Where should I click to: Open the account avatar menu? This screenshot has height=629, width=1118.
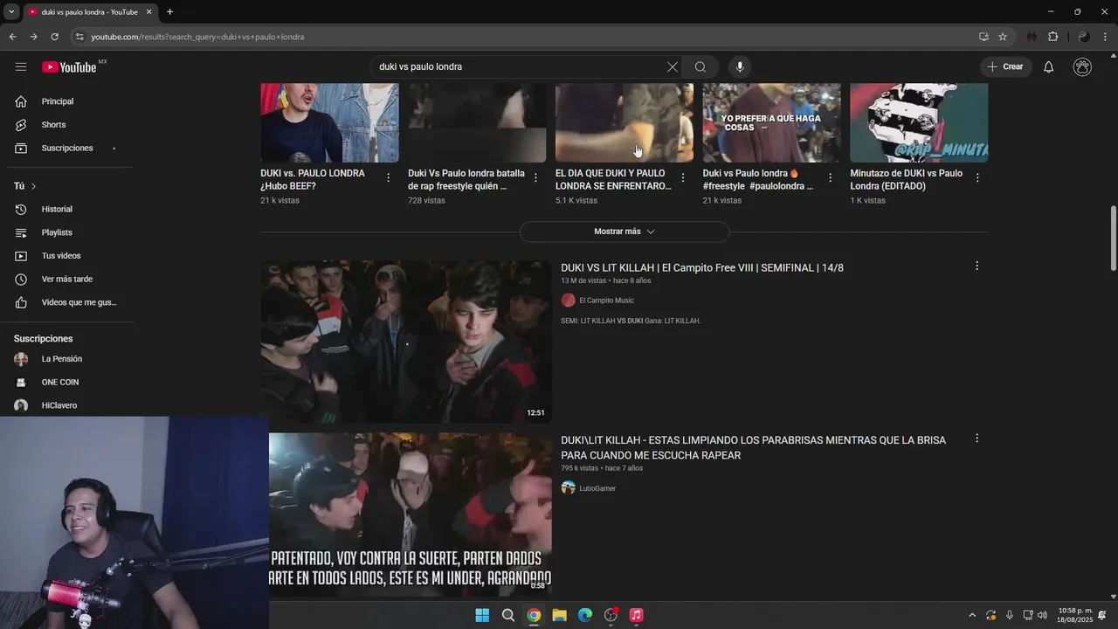[x=1082, y=66]
